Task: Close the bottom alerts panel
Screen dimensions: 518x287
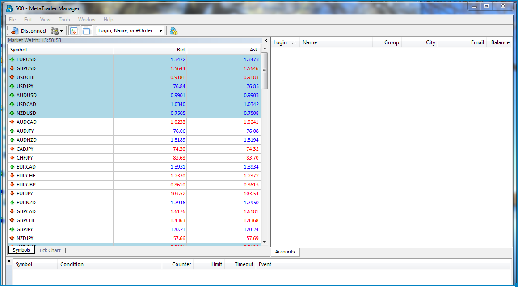Action: pos(9,261)
